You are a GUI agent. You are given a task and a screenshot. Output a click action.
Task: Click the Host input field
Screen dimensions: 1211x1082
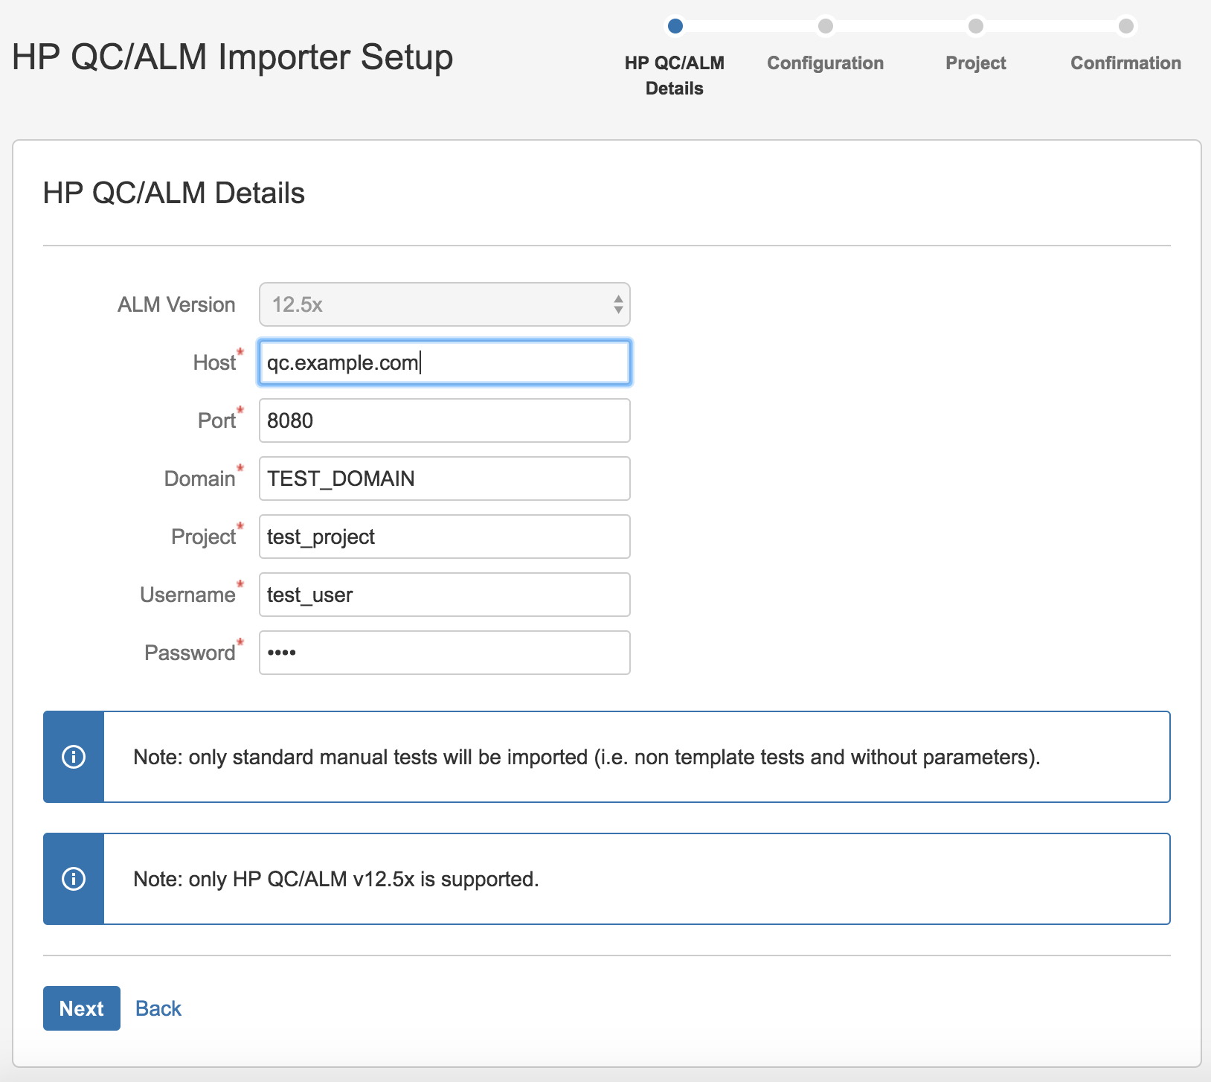444,362
